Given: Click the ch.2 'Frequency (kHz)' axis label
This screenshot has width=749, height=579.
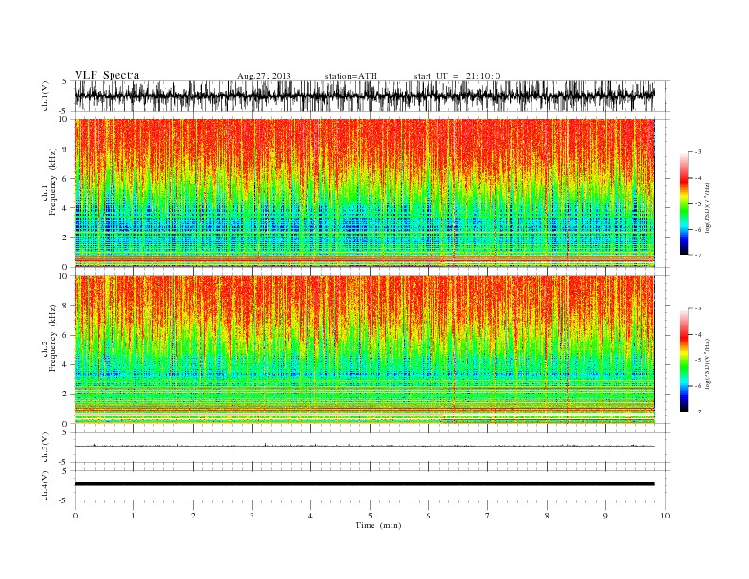Looking at the screenshot, I should [x=53, y=338].
